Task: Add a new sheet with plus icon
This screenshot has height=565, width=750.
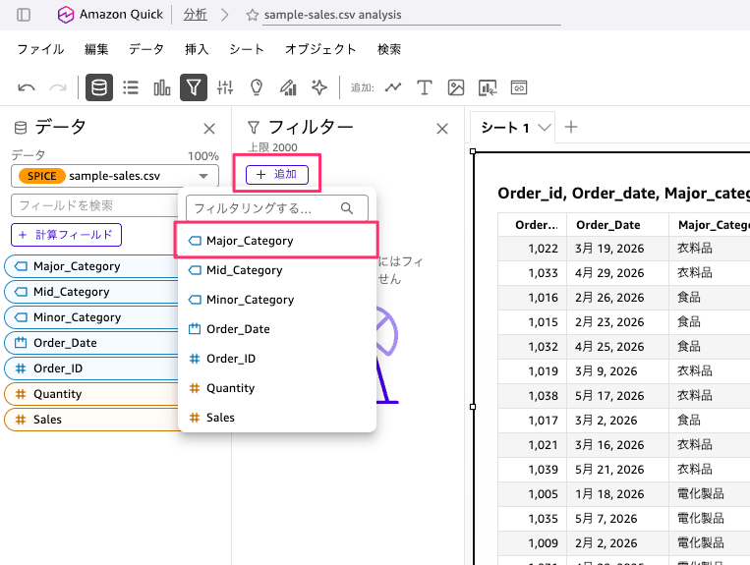Action: point(571,127)
